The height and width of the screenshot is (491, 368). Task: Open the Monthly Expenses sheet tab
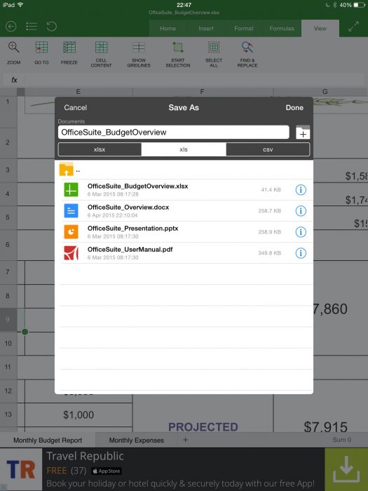[x=137, y=440]
